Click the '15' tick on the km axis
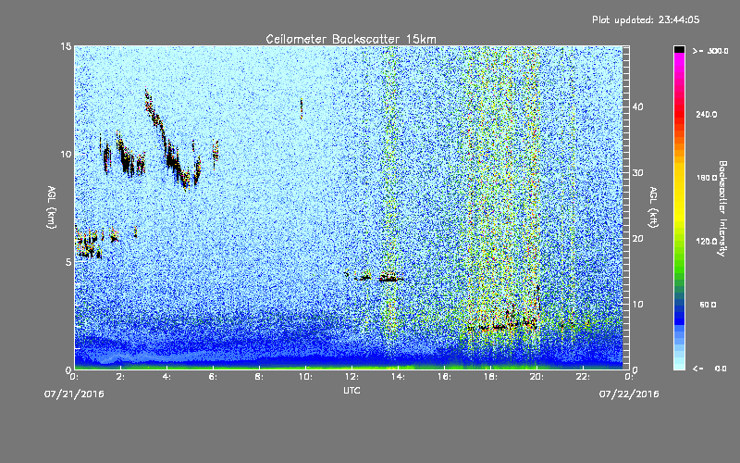Viewport: 740px width, 463px height. 66,46
